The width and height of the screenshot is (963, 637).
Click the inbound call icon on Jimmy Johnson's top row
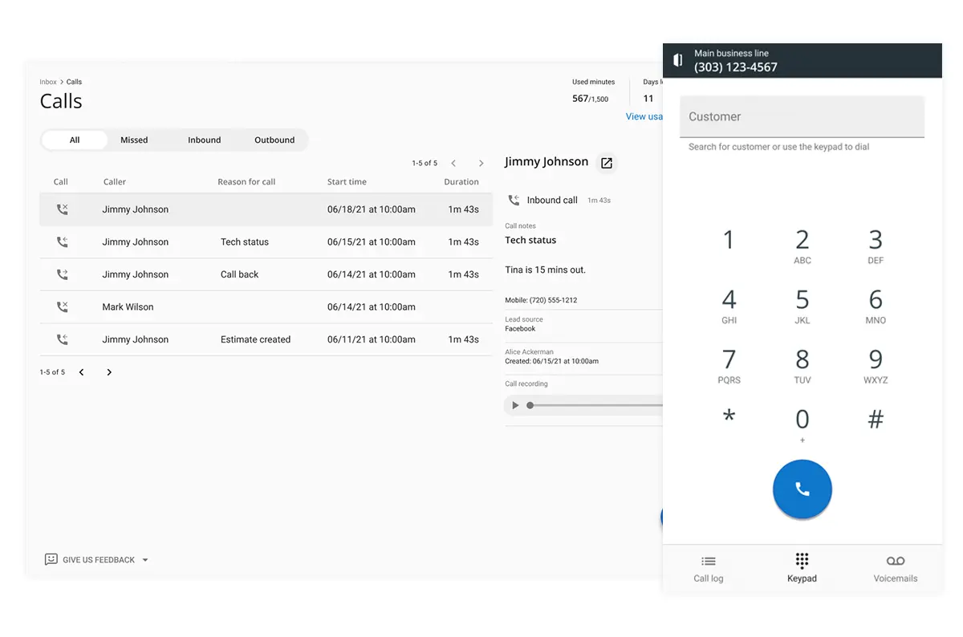[x=61, y=209]
